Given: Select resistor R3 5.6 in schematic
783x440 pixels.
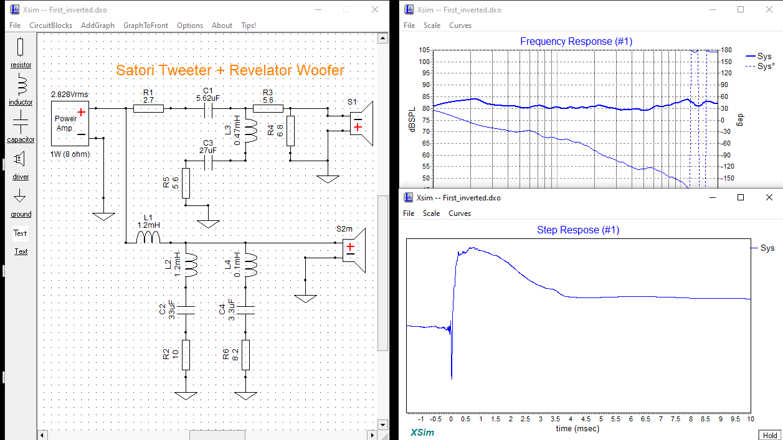Looking at the screenshot, I should click(x=268, y=108).
